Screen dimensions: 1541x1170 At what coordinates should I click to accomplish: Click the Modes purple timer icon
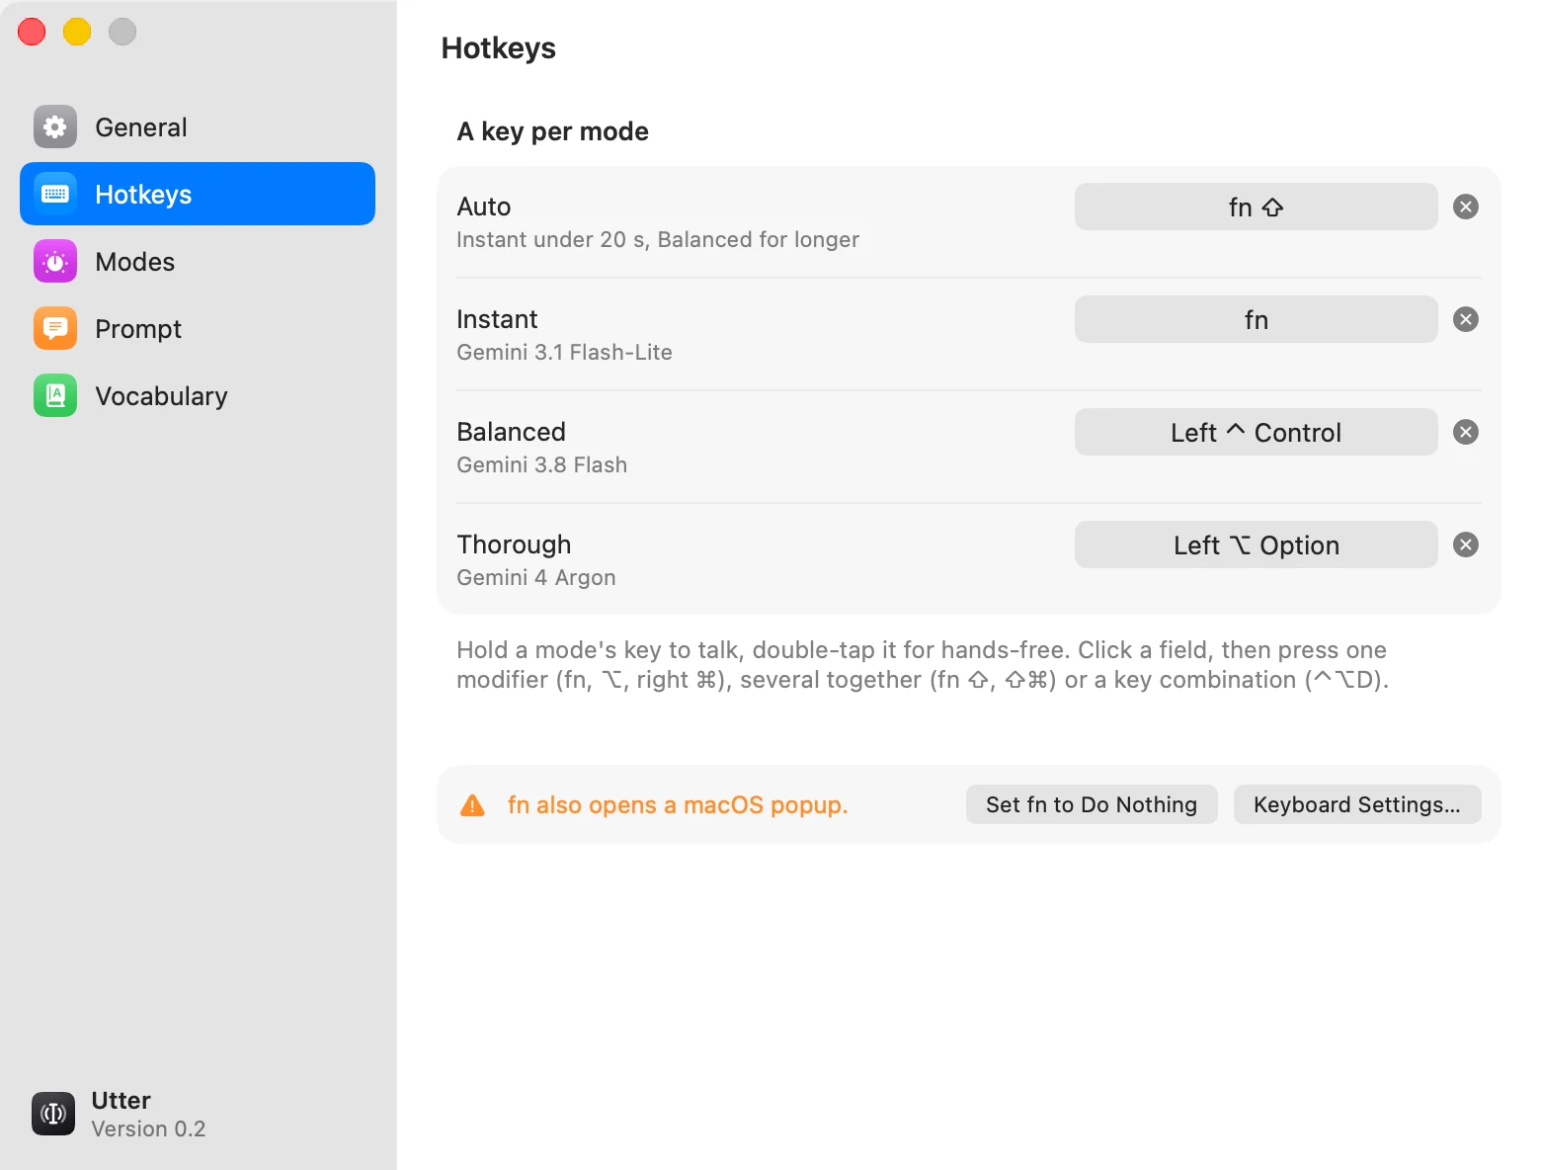click(x=55, y=261)
